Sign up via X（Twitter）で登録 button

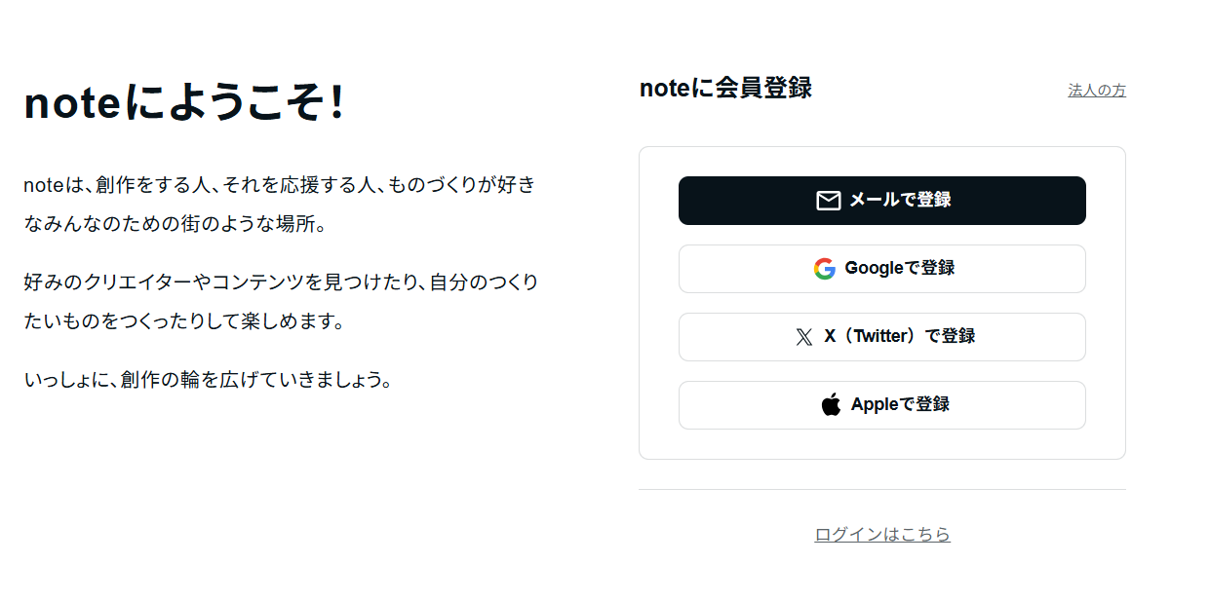click(x=882, y=337)
